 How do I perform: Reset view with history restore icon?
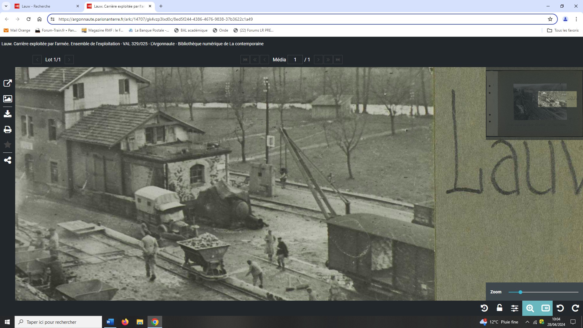click(484, 308)
